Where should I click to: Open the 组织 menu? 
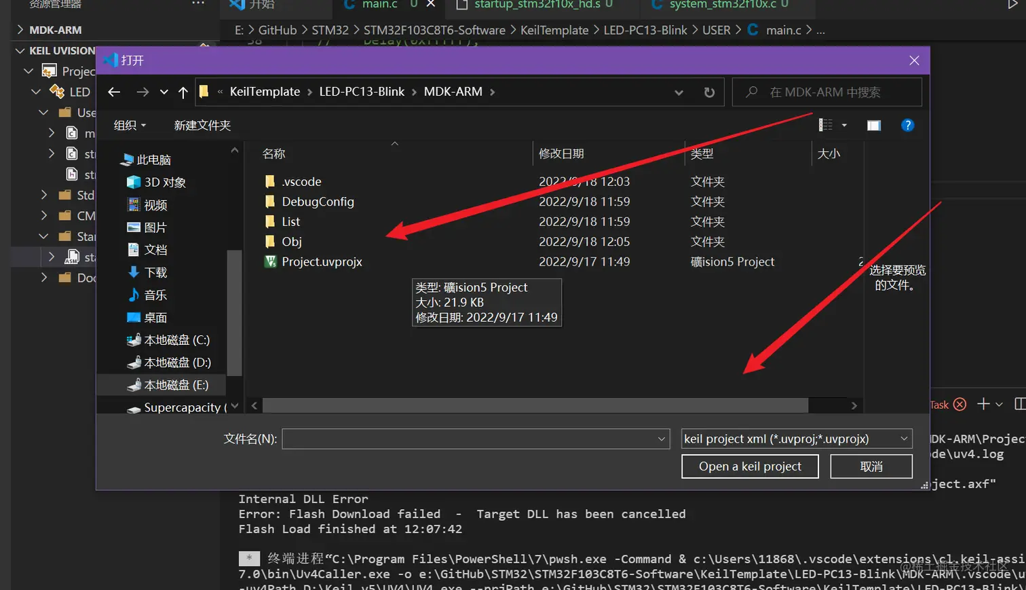point(130,125)
